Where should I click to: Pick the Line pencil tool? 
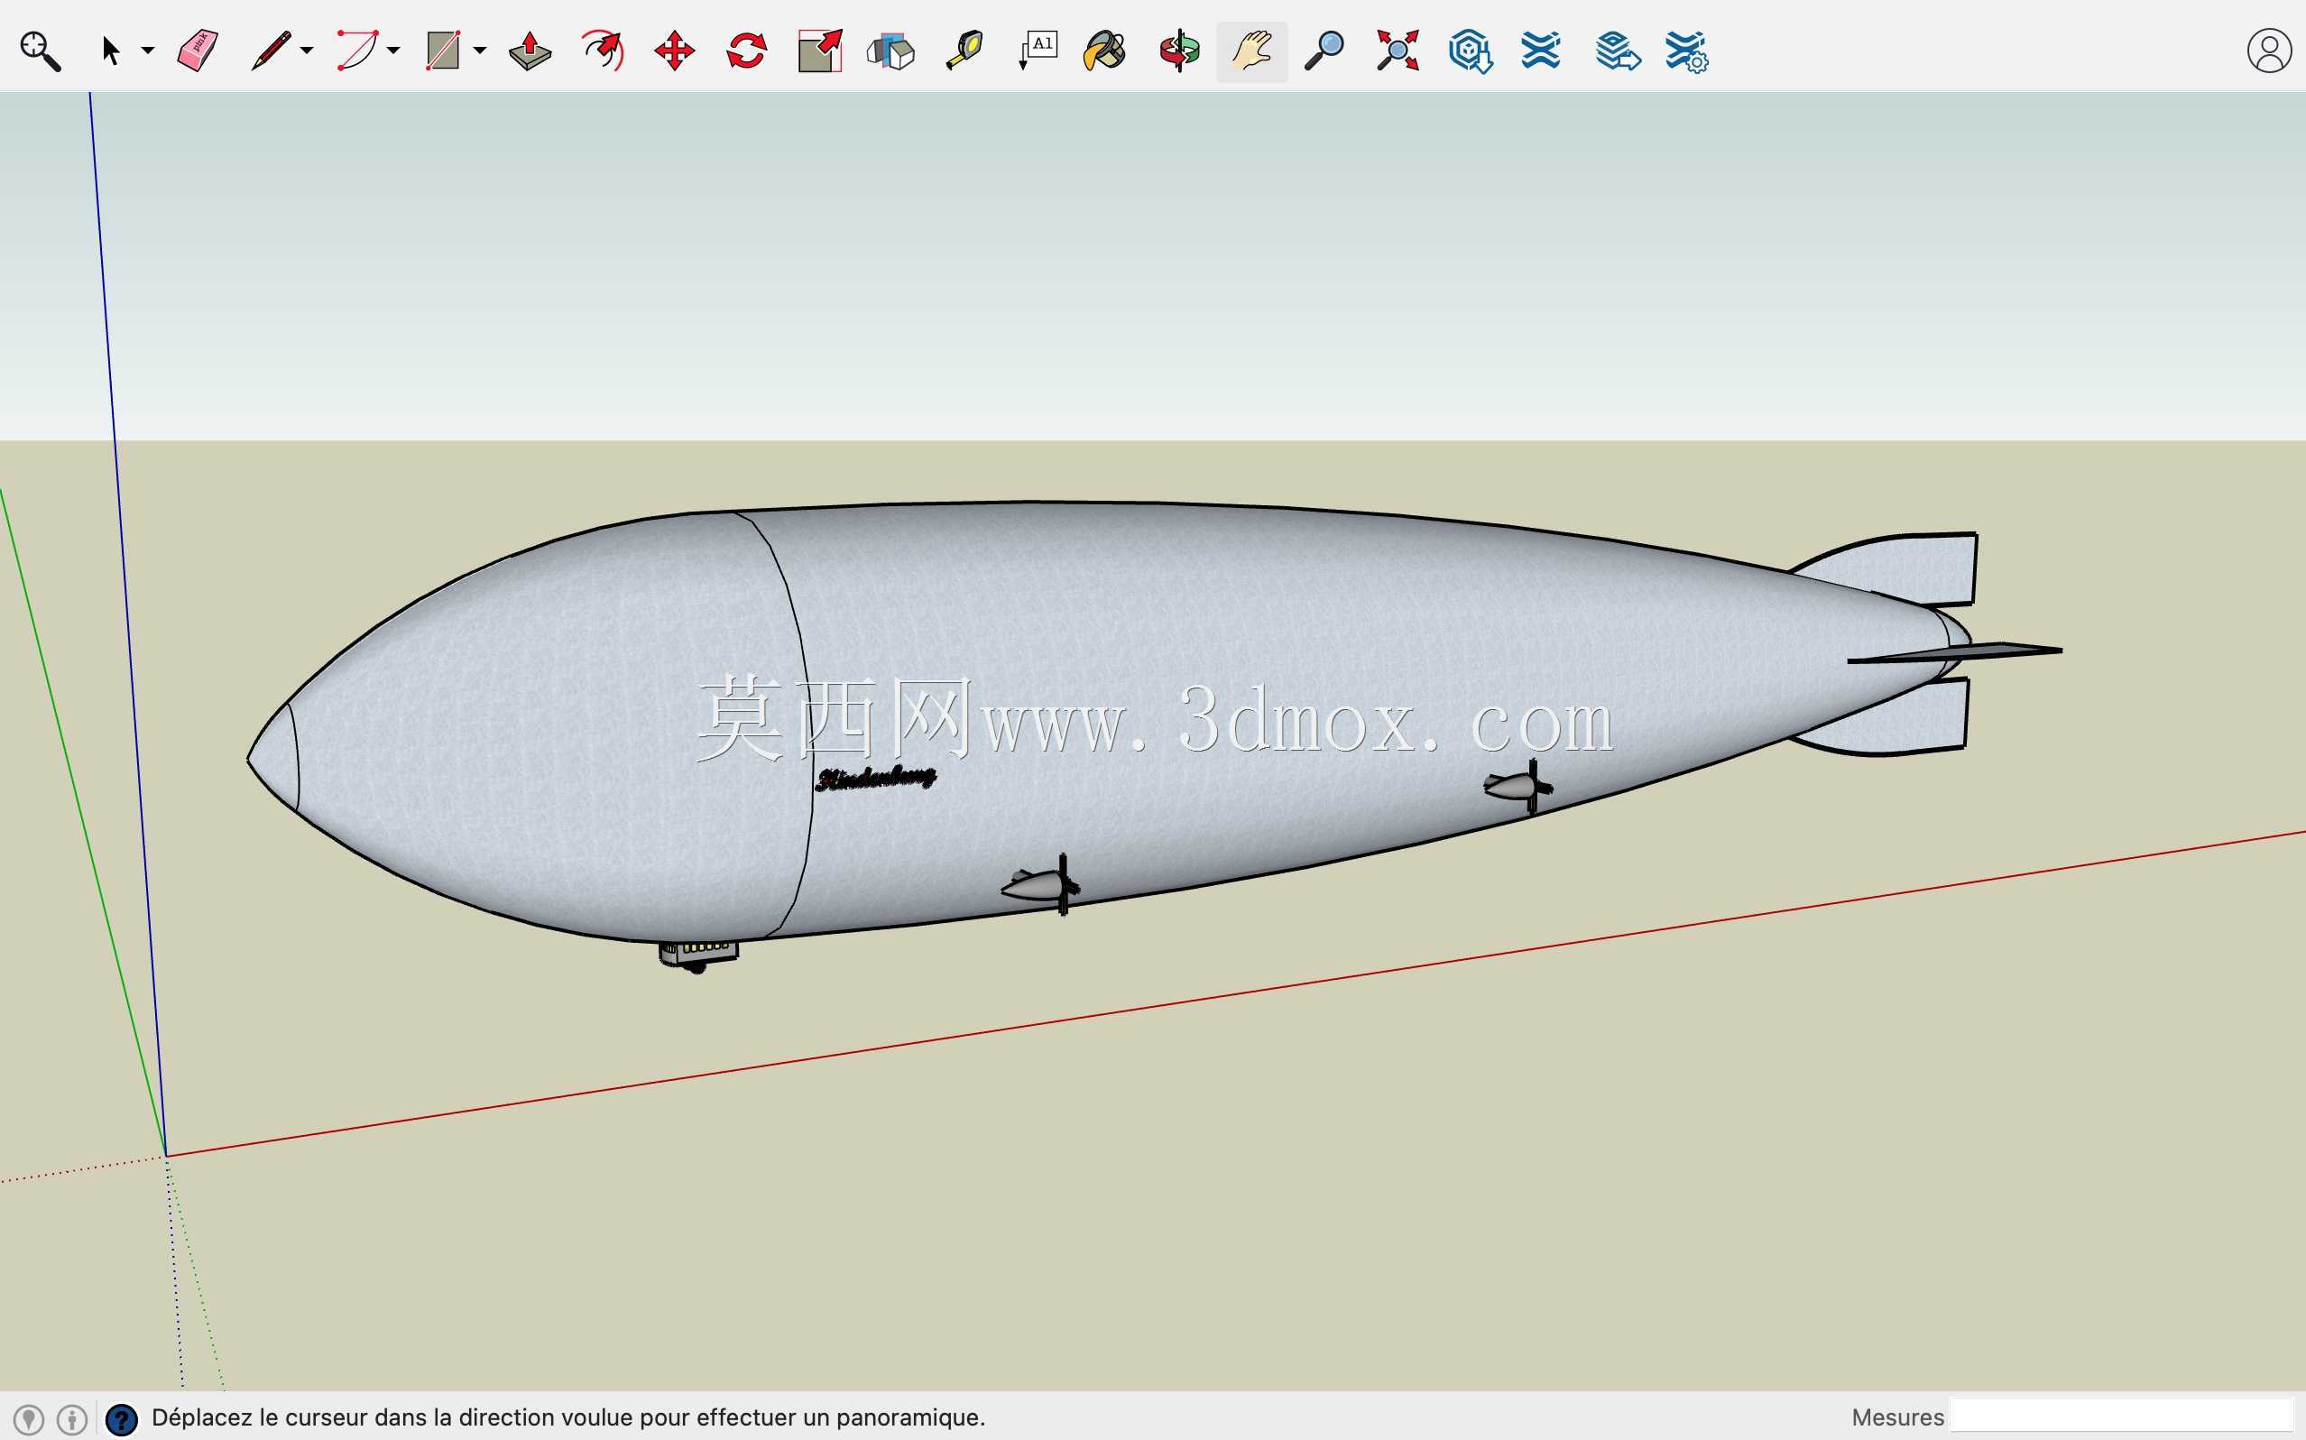[271, 51]
